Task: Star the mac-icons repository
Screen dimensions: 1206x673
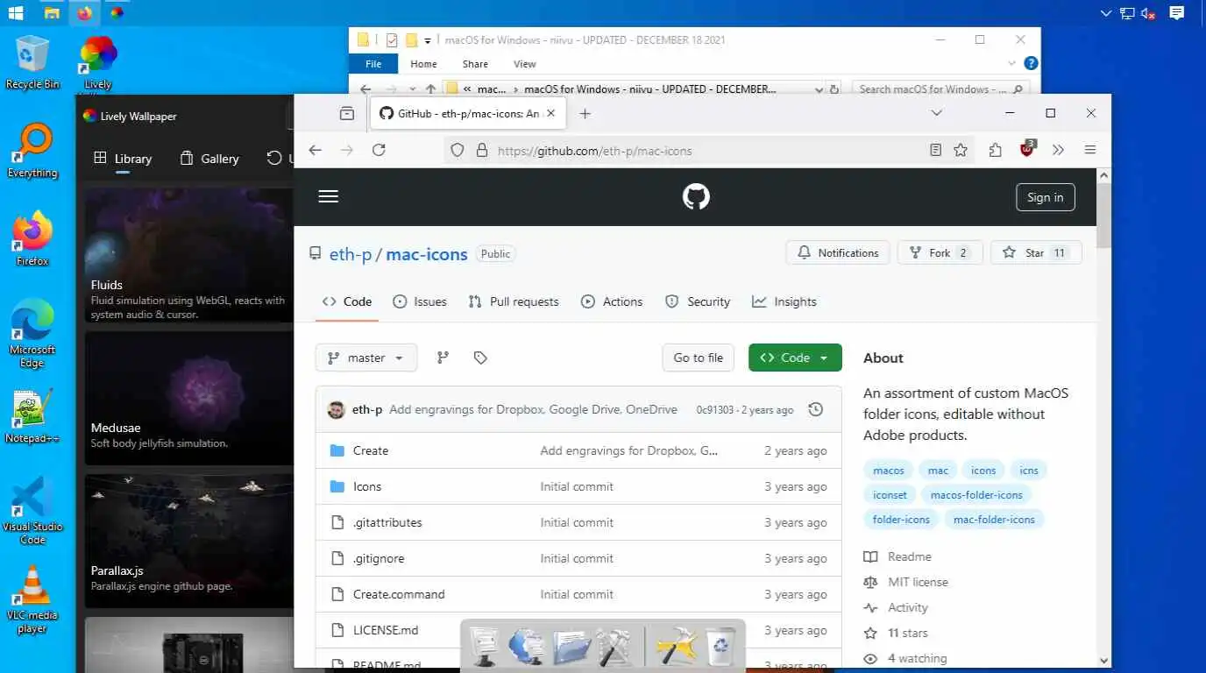Action: [x=1036, y=252]
